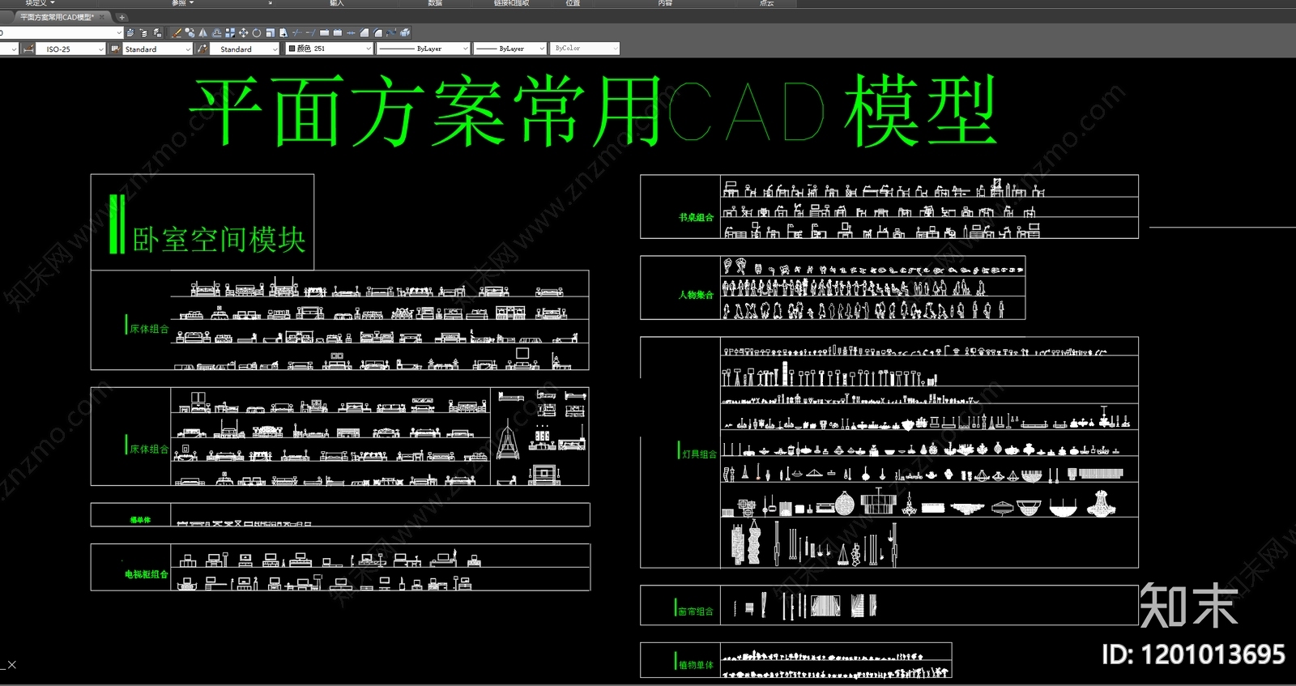
Task: Select the Extend tool
Action: 310,33
